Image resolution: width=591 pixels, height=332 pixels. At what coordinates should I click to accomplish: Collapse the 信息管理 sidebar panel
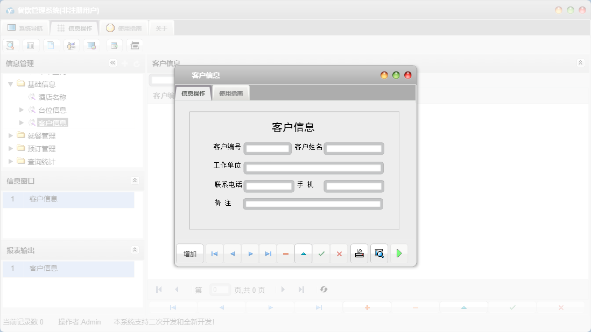point(112,63)
